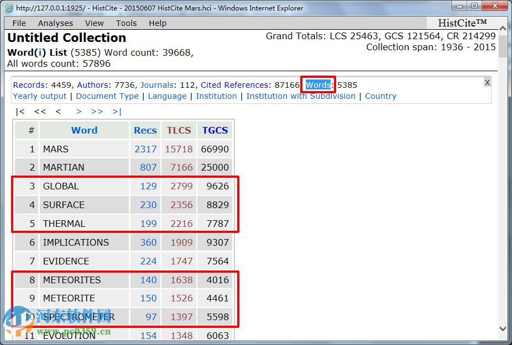Skip forward several pages with >> icon

(x=97, y=112)
